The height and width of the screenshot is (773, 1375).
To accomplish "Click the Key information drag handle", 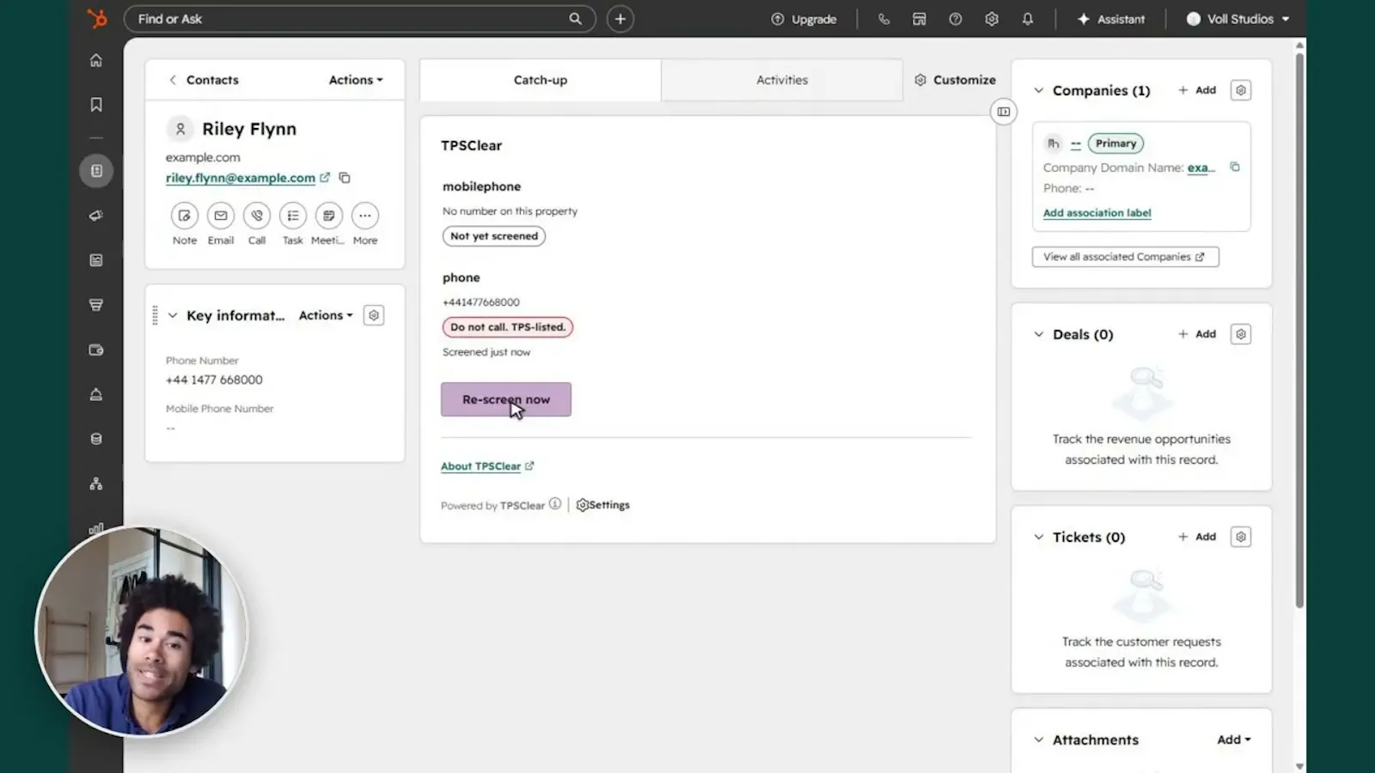I will coord(155,315).
